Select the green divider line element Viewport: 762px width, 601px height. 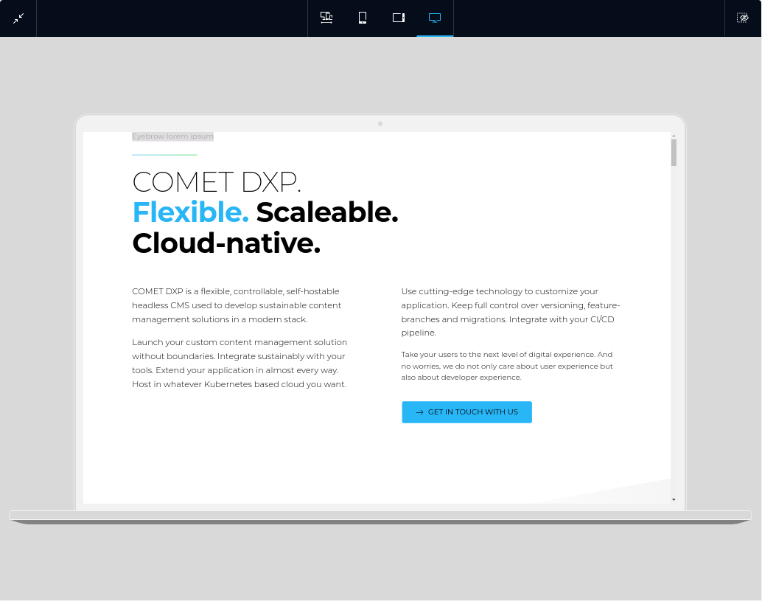pyautogui.click(x=164, y=154)
